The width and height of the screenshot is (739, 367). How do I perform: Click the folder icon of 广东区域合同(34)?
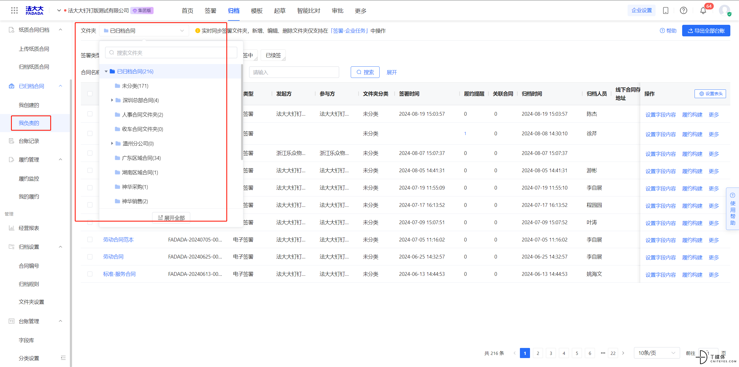point(117,158)
